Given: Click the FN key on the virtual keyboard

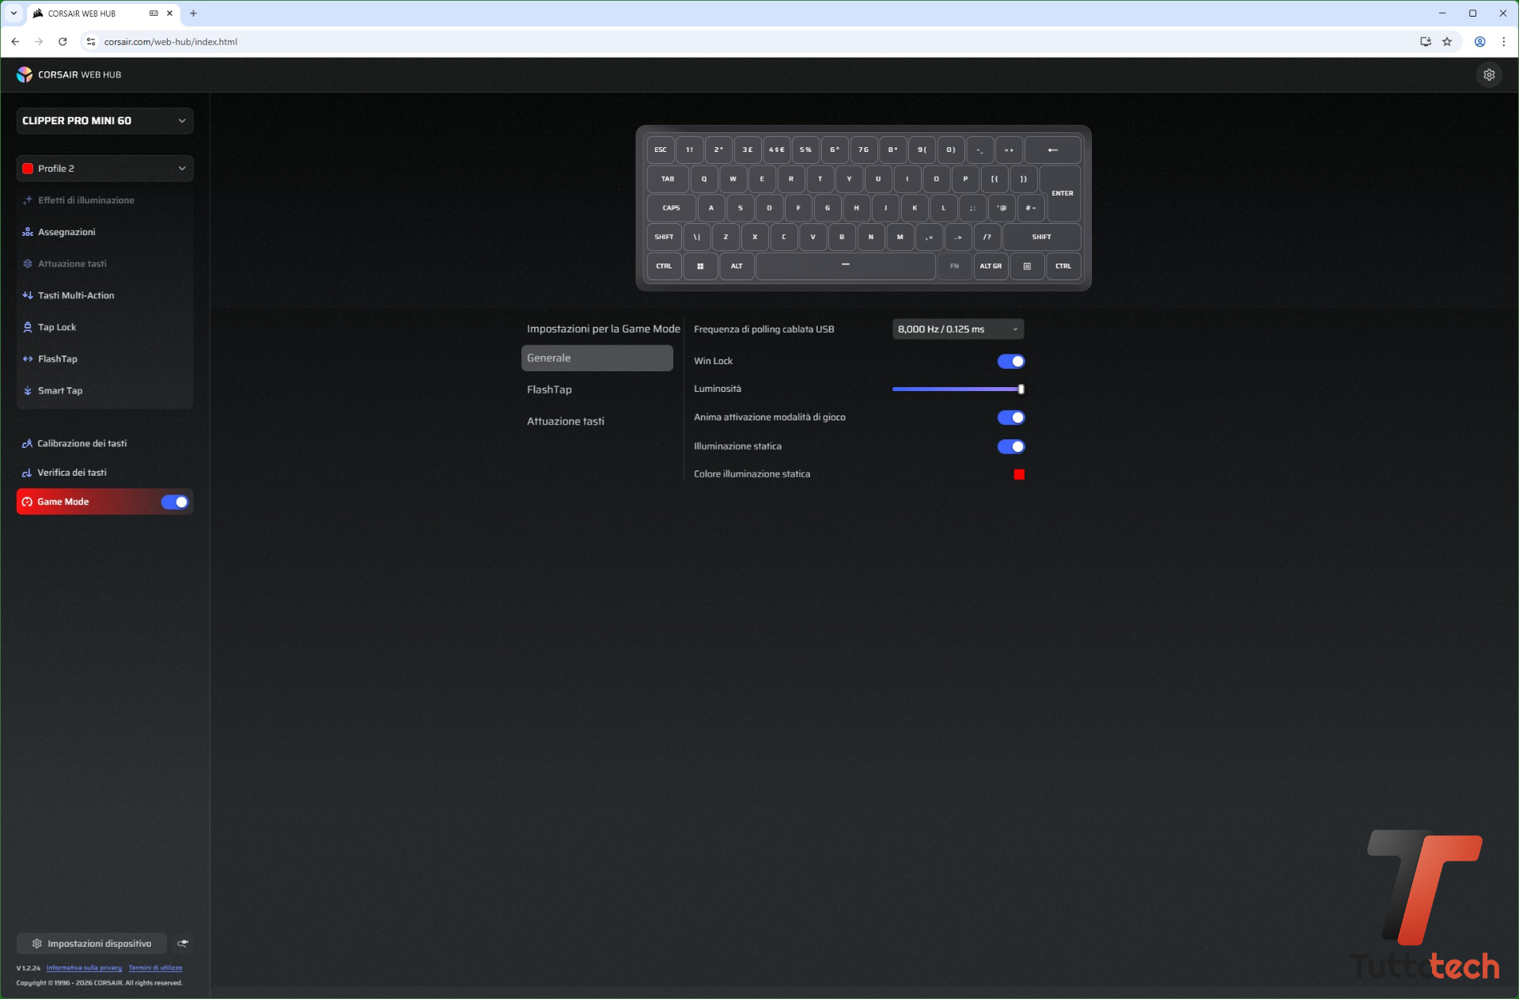Looking at the screenshot, I should [955, 266].
